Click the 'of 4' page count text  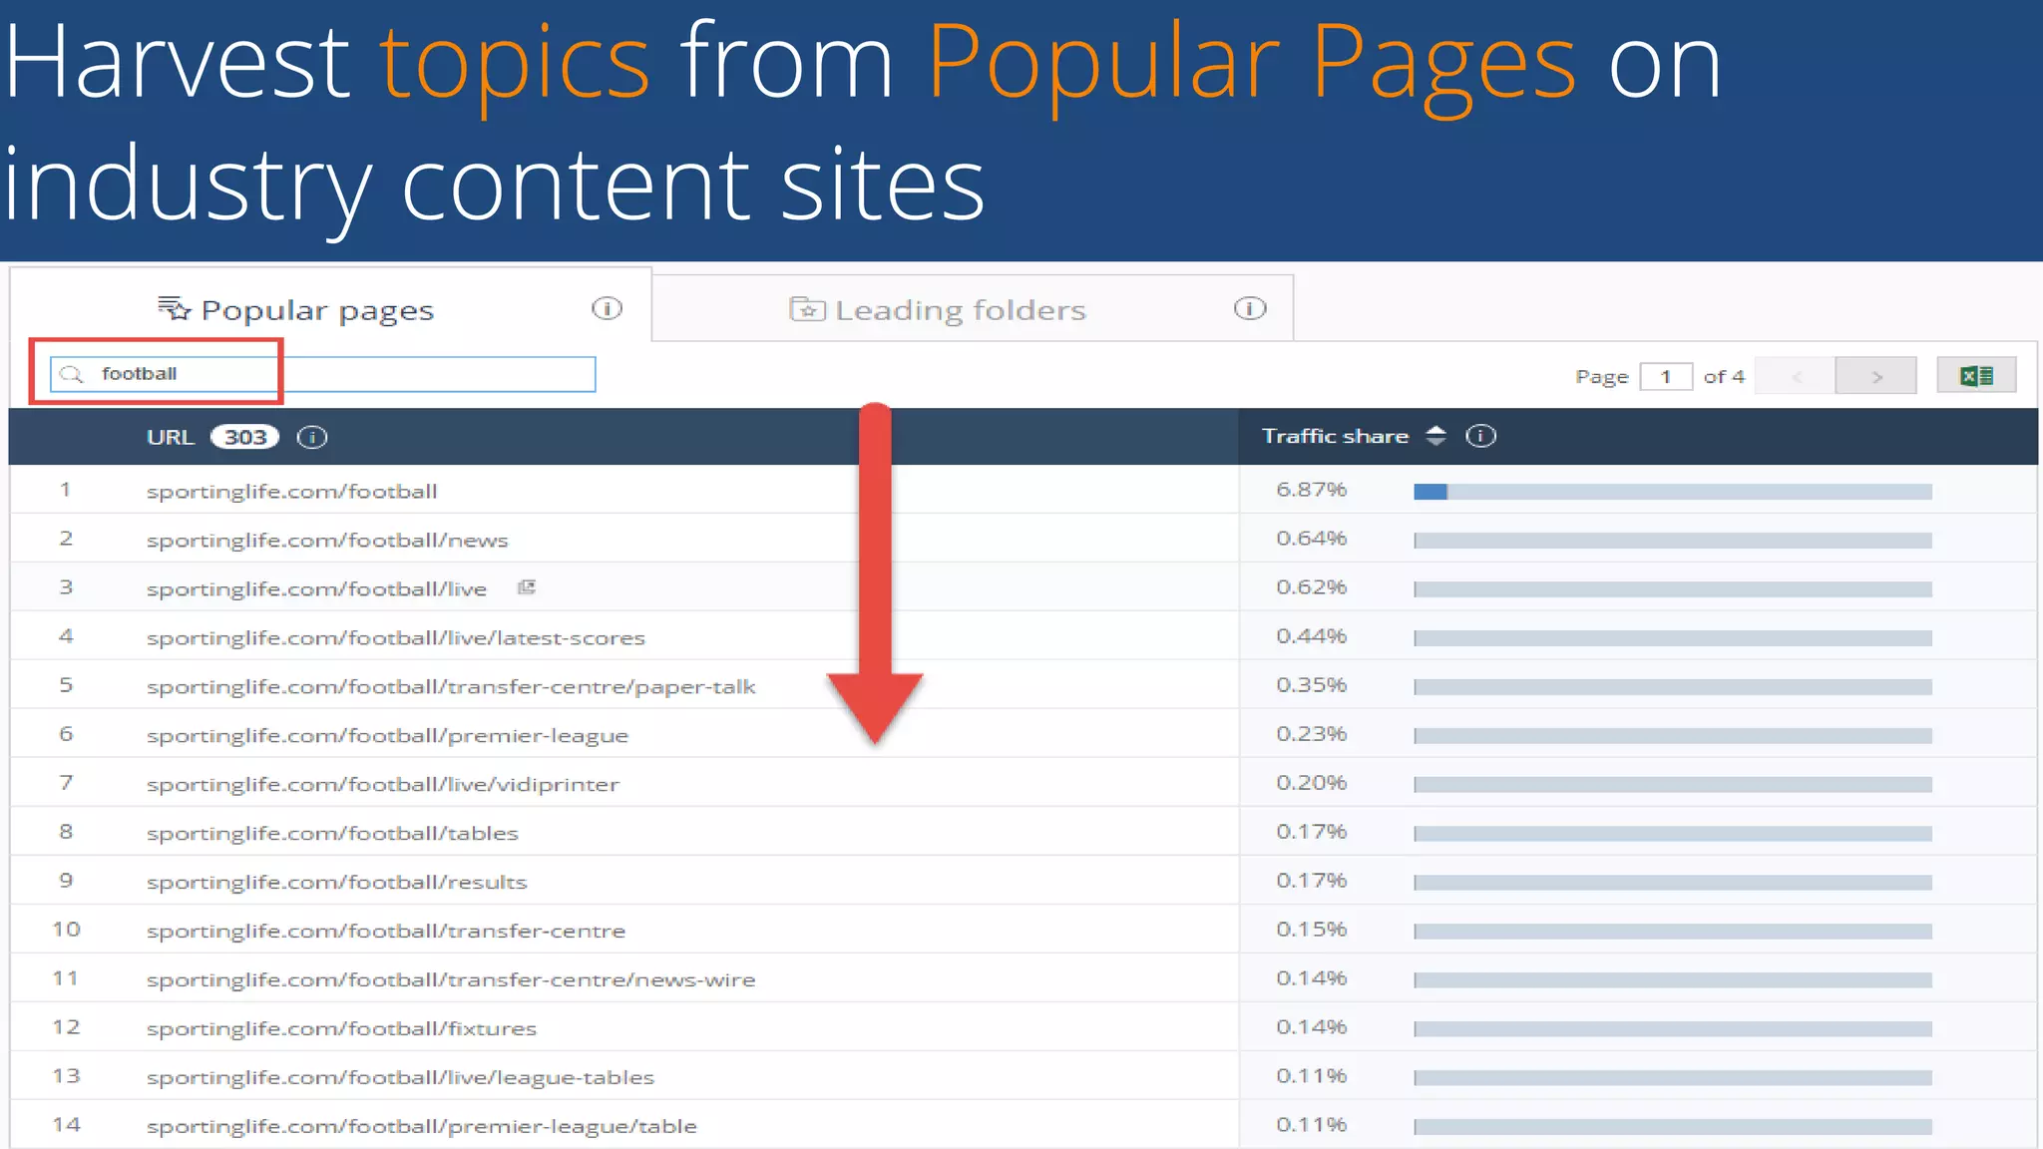click(x=1724, y=376)
